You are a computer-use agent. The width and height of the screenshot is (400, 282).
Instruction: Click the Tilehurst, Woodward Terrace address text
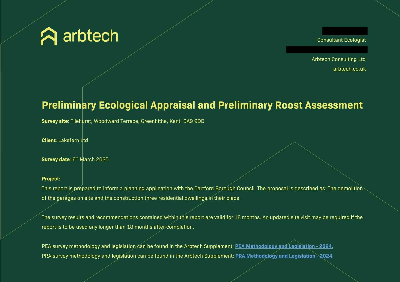[137, 121]
